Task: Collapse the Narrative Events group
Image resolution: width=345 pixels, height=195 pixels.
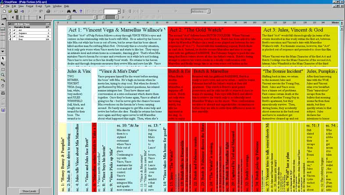Action: click(10, 27)
